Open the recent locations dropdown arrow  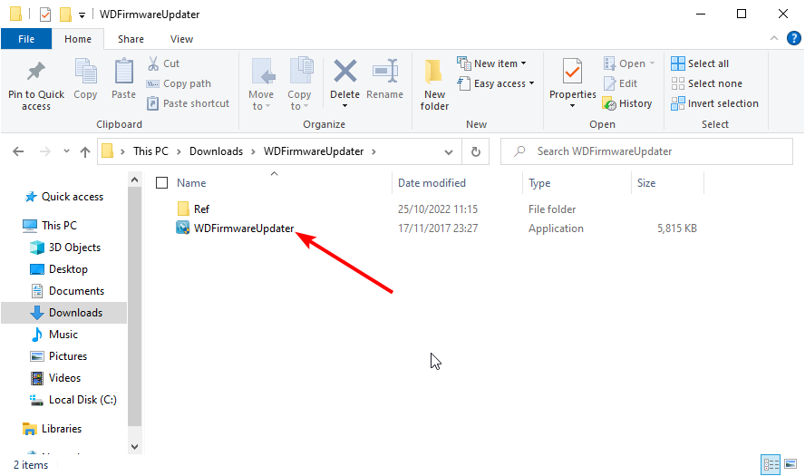(x=66, y=151)
